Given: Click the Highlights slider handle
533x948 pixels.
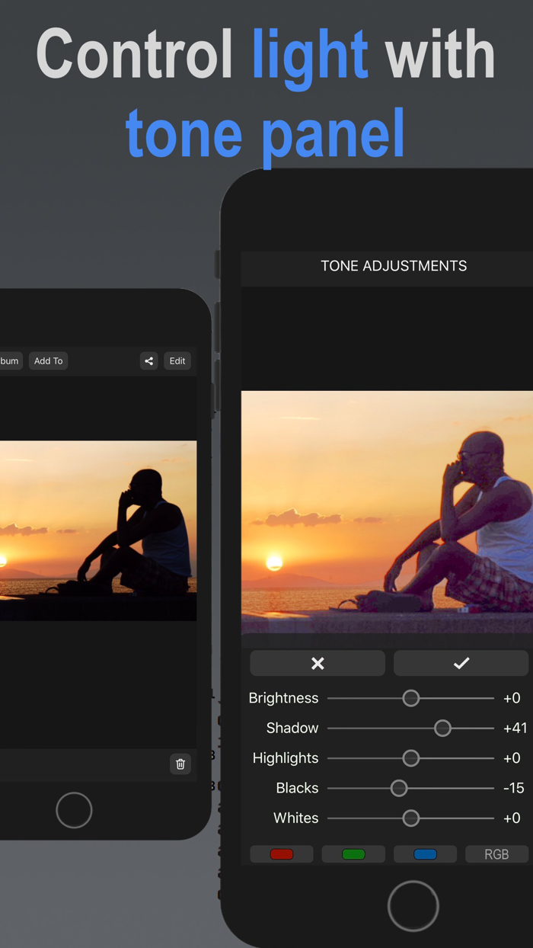Looking at the screenshot, I should (x=411, y=758).
